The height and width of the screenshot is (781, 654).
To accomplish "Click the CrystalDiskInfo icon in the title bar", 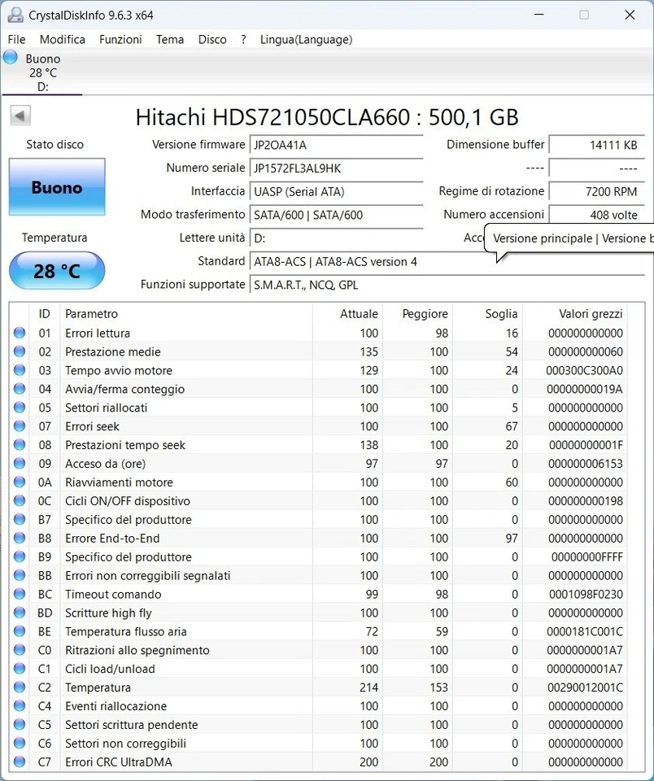I will (15, 14).
